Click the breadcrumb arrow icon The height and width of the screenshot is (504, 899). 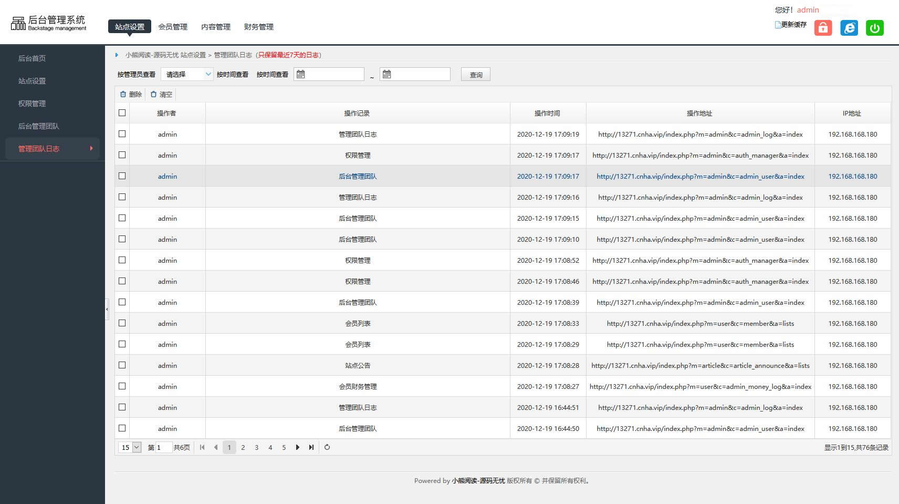[x=117, y=55]
